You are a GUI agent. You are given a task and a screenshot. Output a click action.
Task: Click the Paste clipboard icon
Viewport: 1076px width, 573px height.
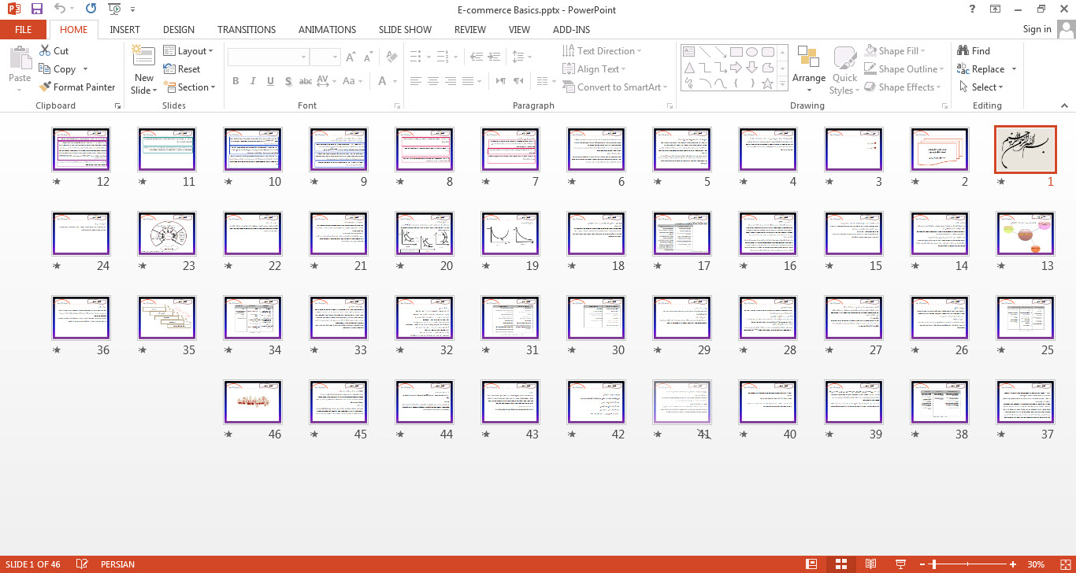20,57
